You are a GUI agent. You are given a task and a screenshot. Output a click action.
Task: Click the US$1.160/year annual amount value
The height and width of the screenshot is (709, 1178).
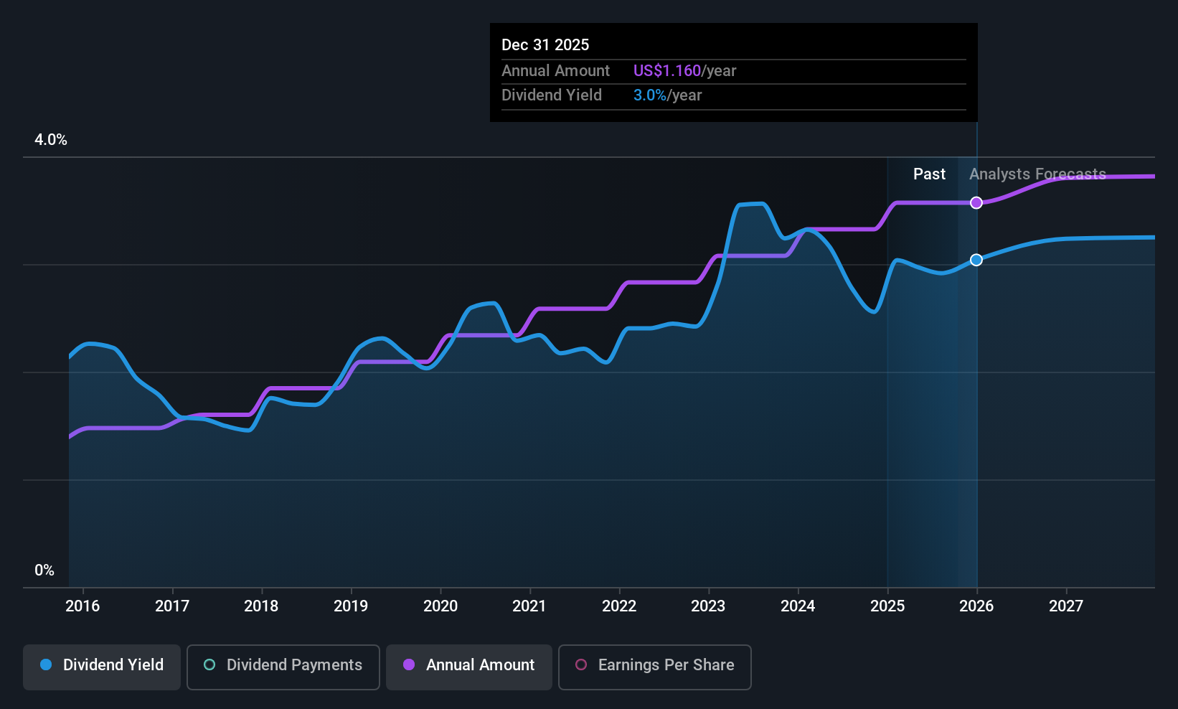click(684, 71)
